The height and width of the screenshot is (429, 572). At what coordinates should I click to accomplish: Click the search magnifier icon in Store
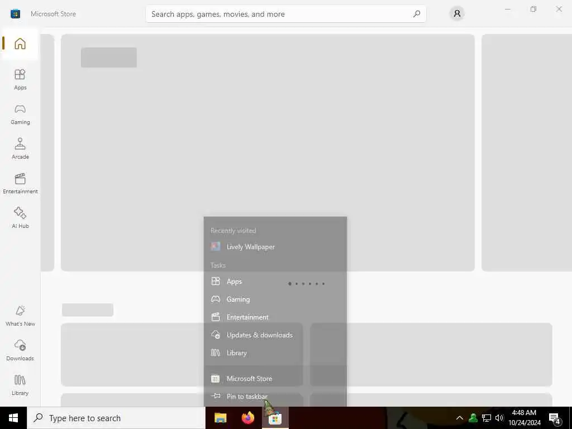pos(417,14)
